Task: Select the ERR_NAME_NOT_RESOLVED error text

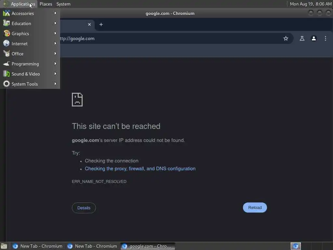Action: point(99,182)
